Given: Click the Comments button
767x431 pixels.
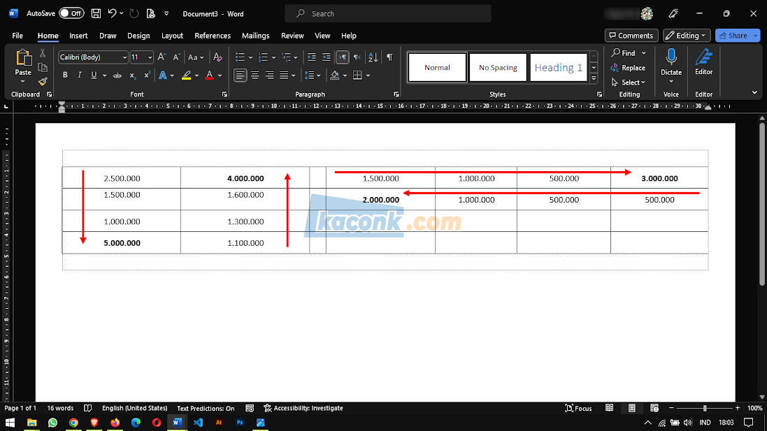Looking at the screenshot, I should [x=631, y=36].
